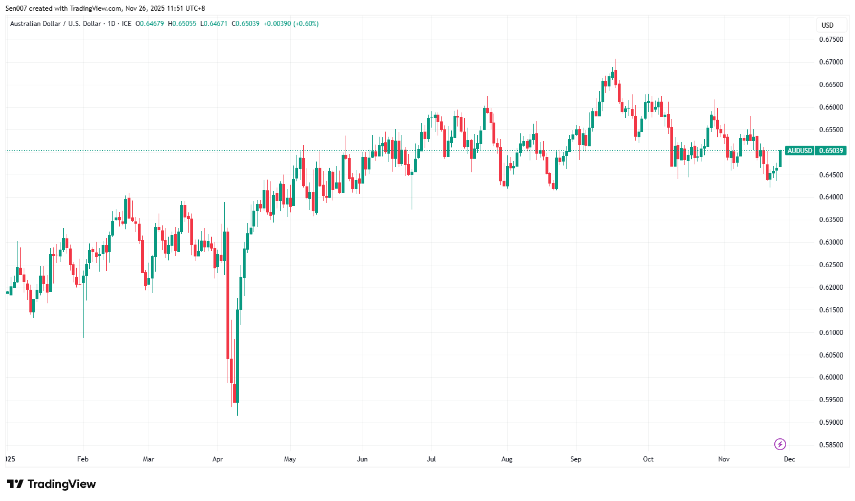855x501 pixels.
Task: Click the TradingView wordmark text
Action: (x=62, y=484)
